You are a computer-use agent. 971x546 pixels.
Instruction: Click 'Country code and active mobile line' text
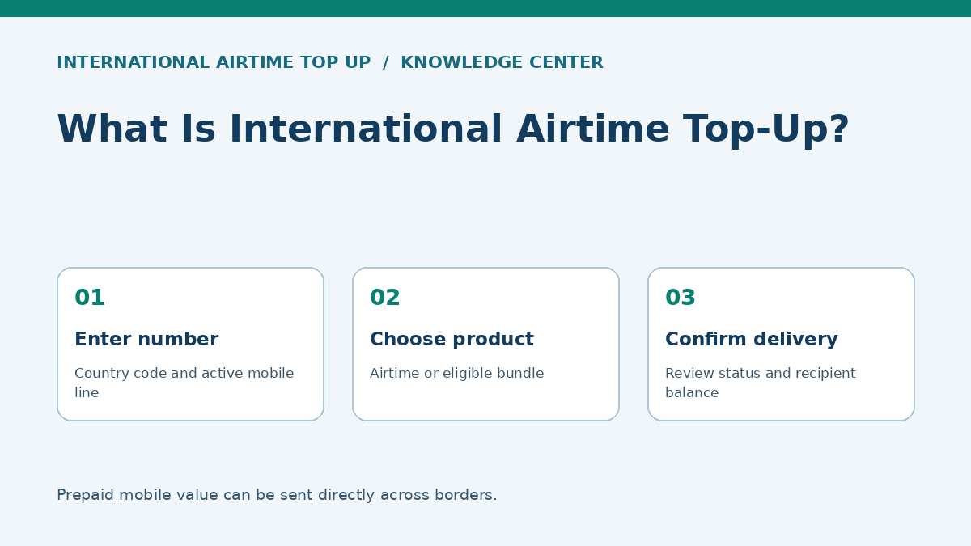point(184,383)
